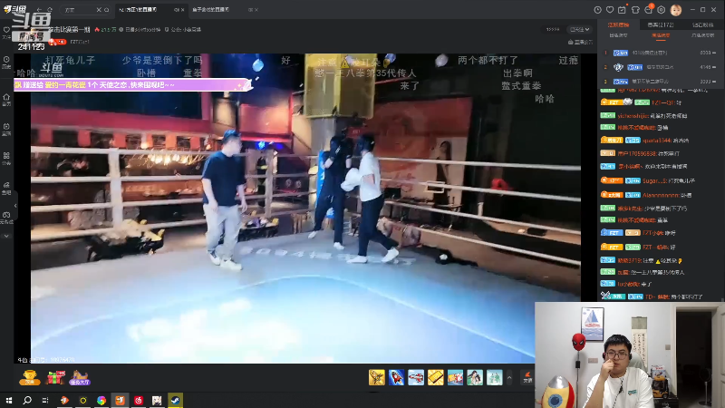Send the seventh gift in gift bar
Viewport: 725px width, 408px height.
pos(494,377)
